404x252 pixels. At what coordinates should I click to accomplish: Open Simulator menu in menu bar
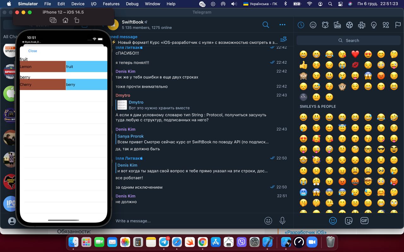click(x=28, y=4)
